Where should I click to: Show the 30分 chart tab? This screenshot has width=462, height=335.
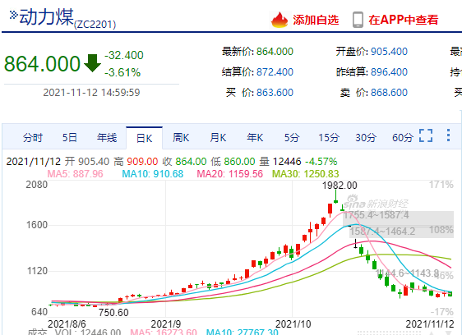[366, 137]
